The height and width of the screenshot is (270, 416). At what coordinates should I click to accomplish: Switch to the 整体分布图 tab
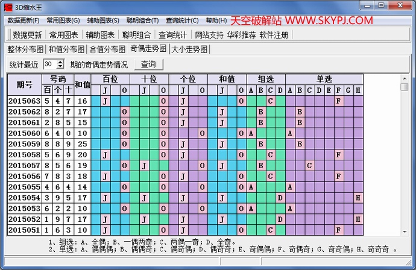point(25,49)
